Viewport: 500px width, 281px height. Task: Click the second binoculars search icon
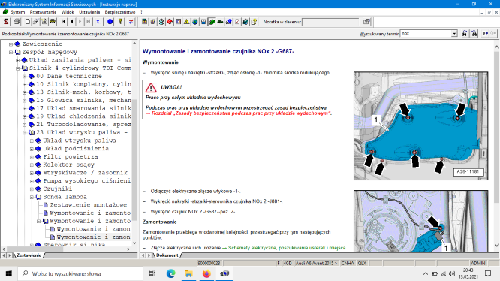(x=474, y=34)
